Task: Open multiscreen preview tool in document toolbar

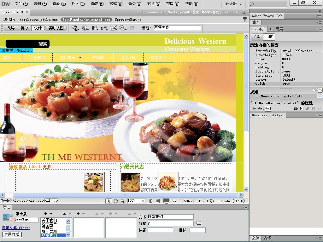Action: 75,28
